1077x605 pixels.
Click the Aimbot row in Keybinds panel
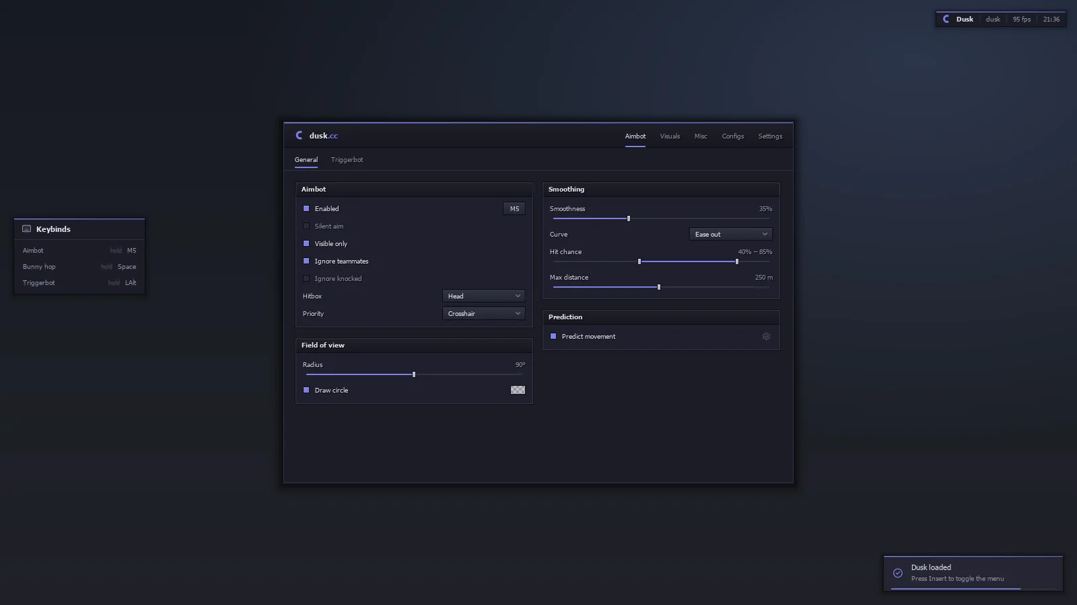(x=79, y=251)
